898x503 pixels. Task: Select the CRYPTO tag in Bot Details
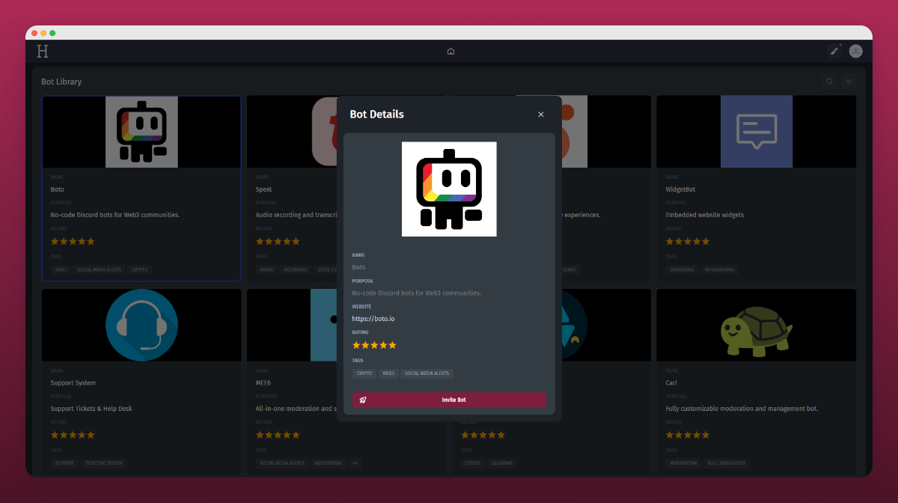(364, 374)
